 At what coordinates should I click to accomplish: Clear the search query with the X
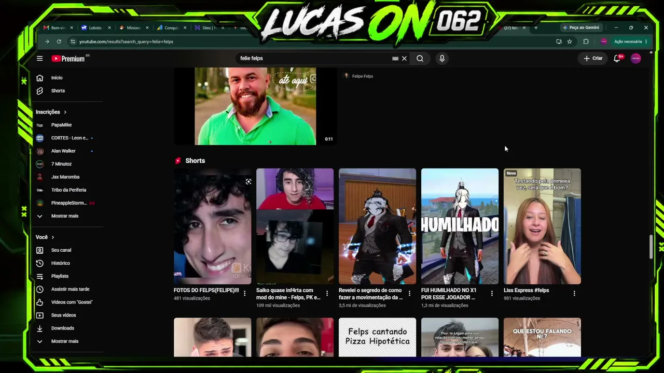[404, 59]
